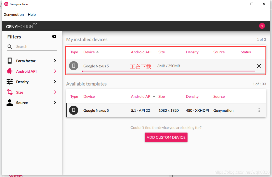
Task: Click the ADD CUSTOM DEVICE button
Action: (166, 137)
